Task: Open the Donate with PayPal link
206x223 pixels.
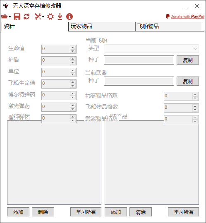Action: 185,17
